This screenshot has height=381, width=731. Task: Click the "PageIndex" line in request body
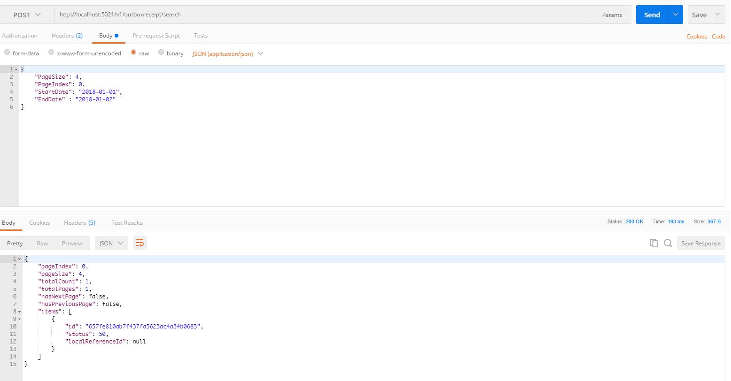(x=60, y=84)
